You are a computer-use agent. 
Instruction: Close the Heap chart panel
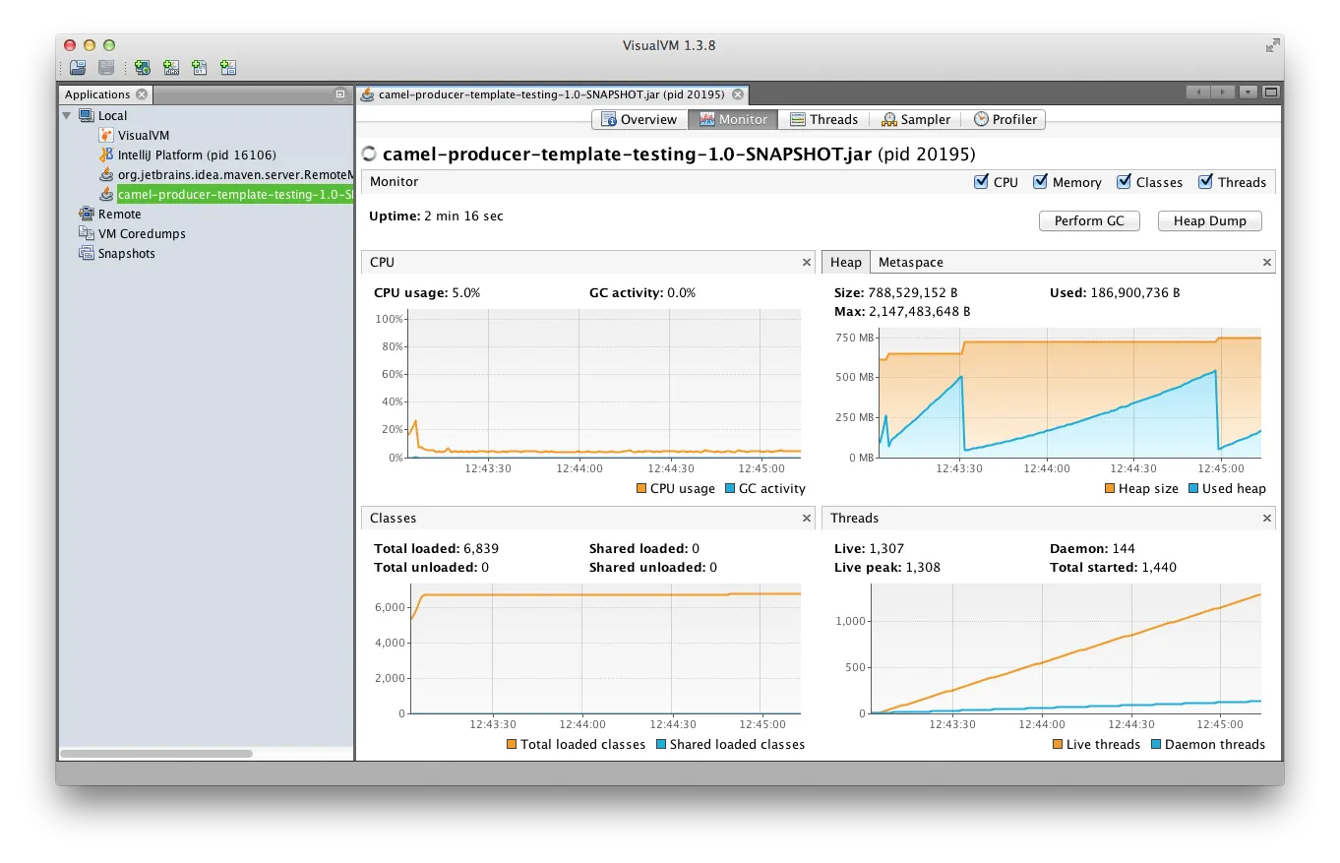(1267, 263)
